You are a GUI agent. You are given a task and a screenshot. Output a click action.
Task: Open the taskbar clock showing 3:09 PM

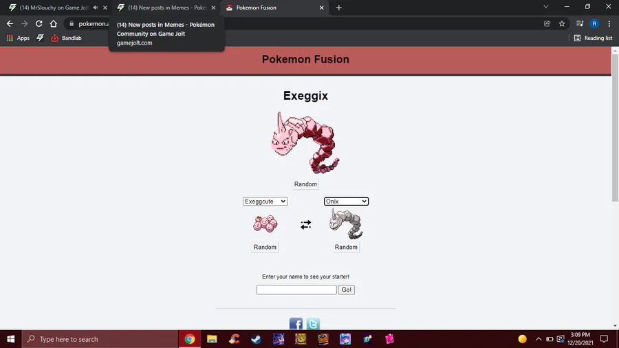pyautogui.click(x=580, y=339)
